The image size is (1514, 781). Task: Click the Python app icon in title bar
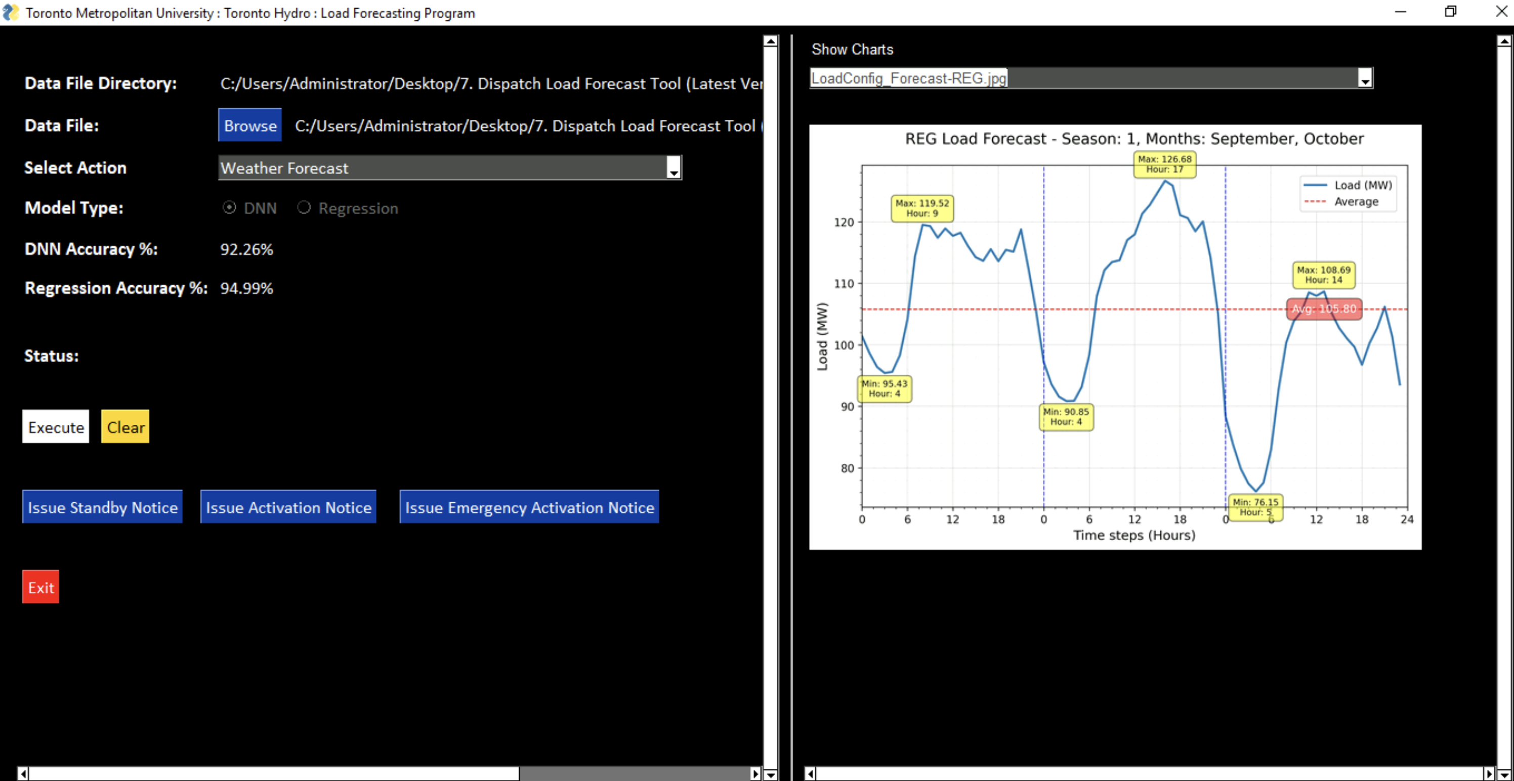pos(10,12)
